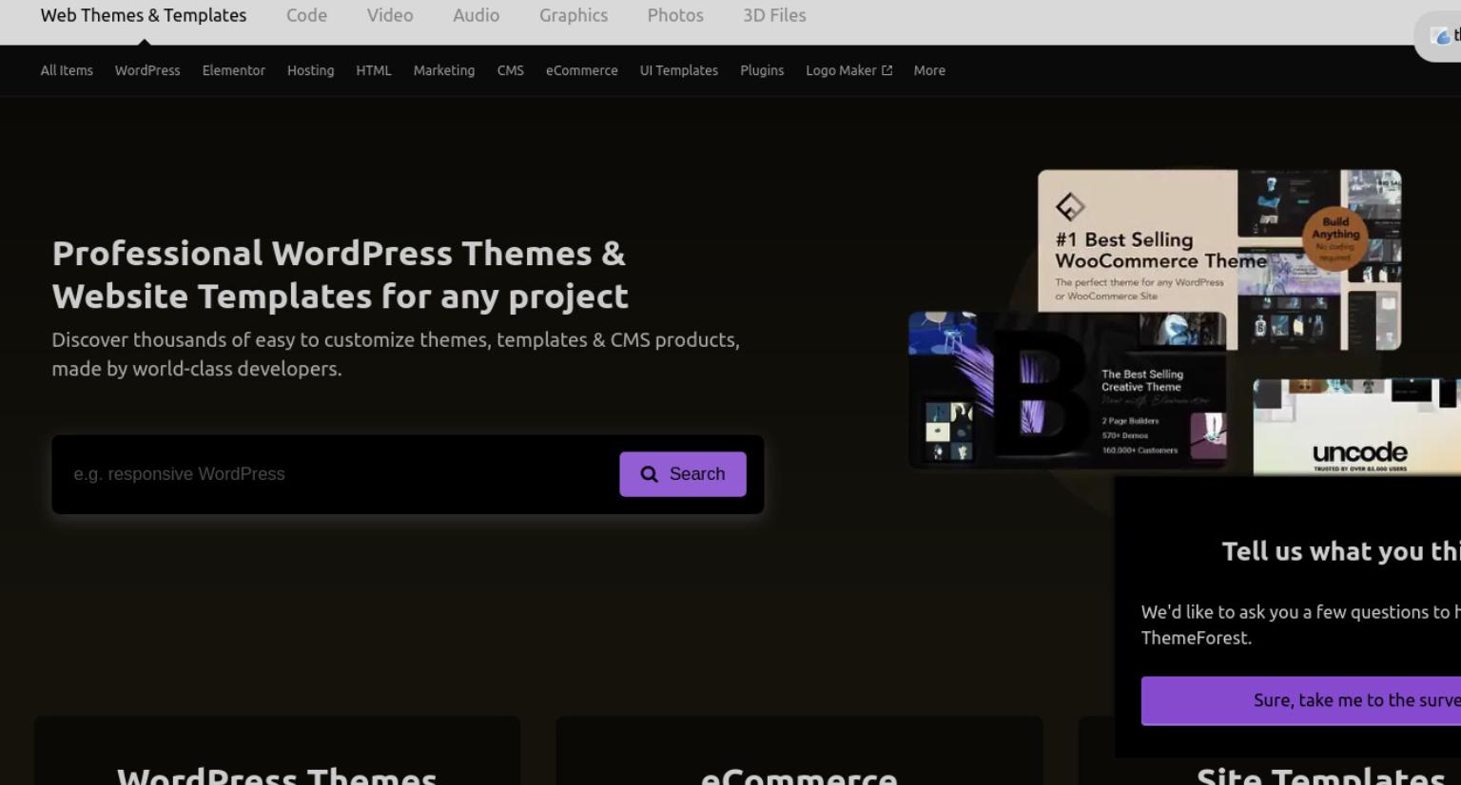Image resolution: width=1461 pixels, height=785 pixels.
Task: Open the eCommerce category card
Action: (799, 751)
